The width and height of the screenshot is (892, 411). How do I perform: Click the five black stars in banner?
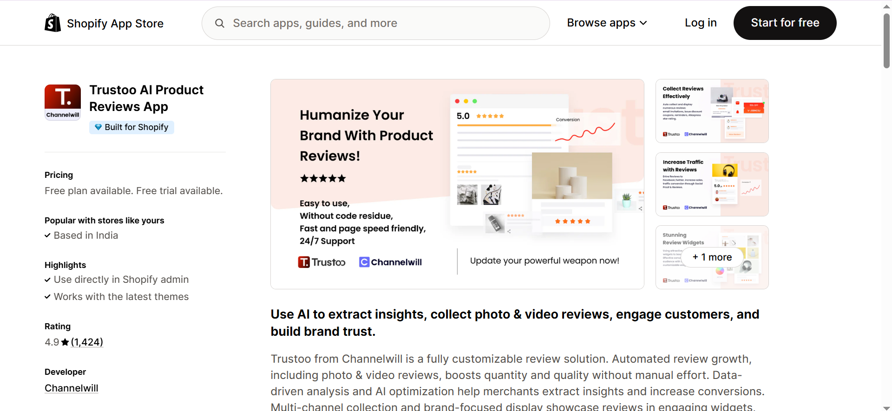tap(323, 178)
